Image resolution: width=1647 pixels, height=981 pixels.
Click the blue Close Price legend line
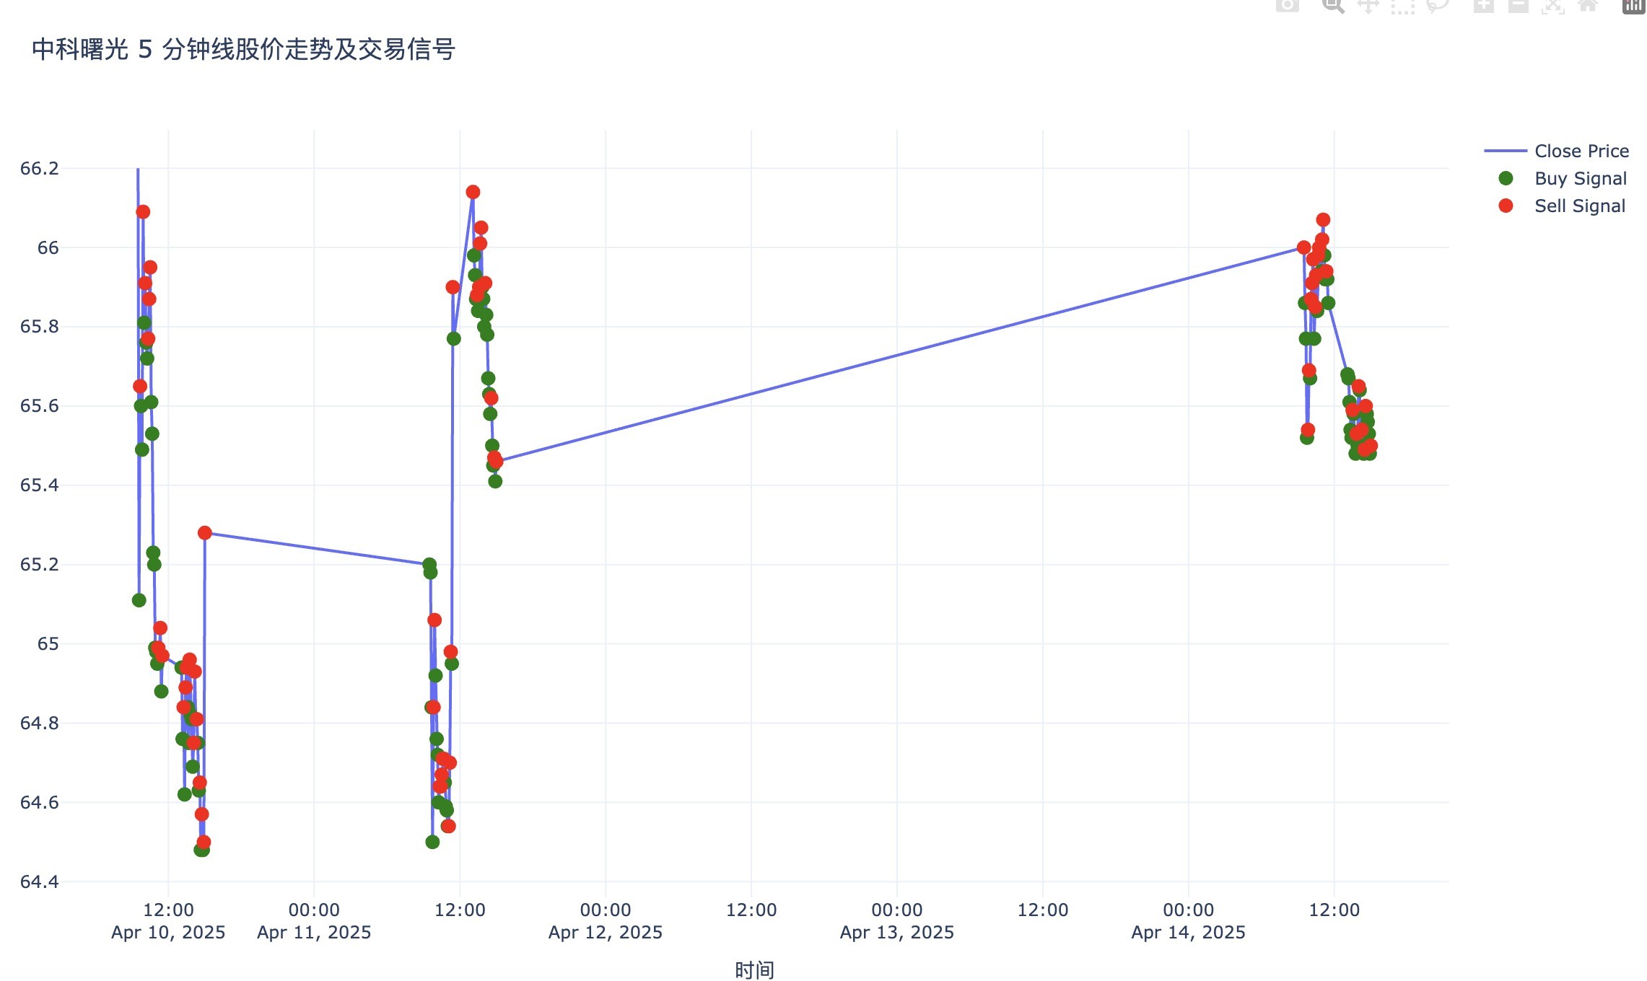pos(1506,151)
